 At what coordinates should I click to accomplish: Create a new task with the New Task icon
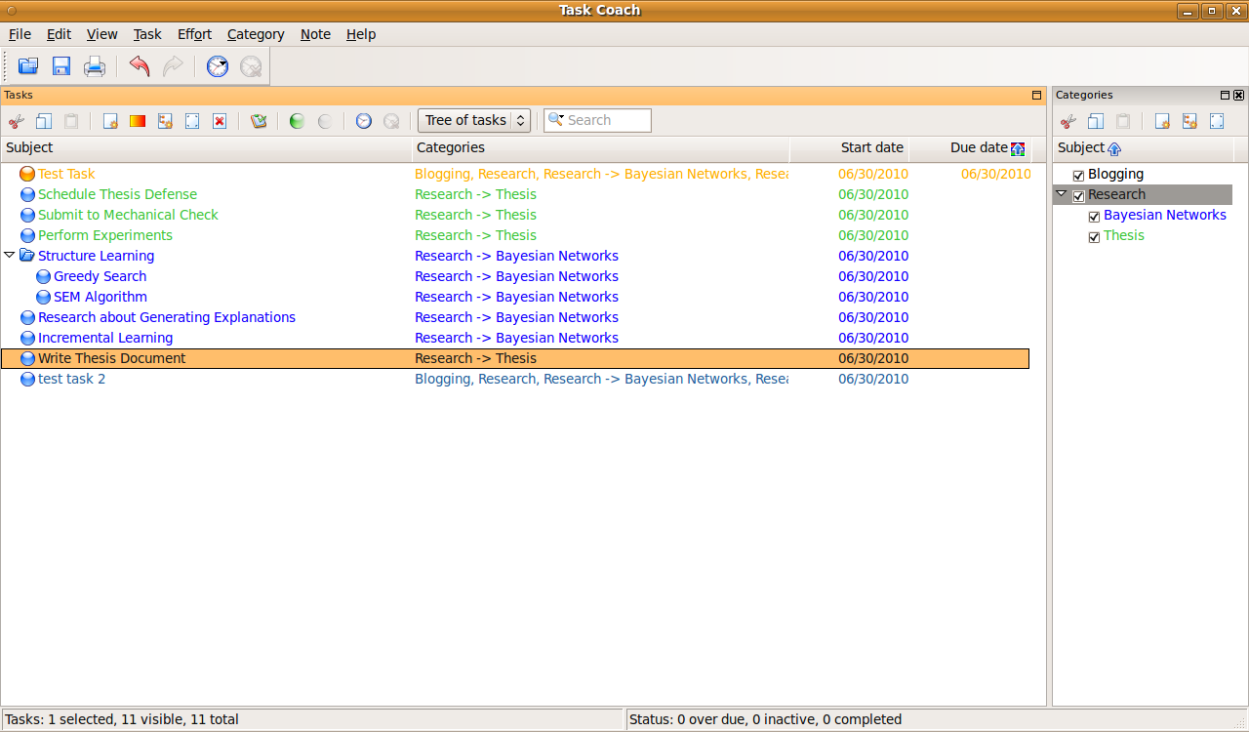tap(110, 121)
